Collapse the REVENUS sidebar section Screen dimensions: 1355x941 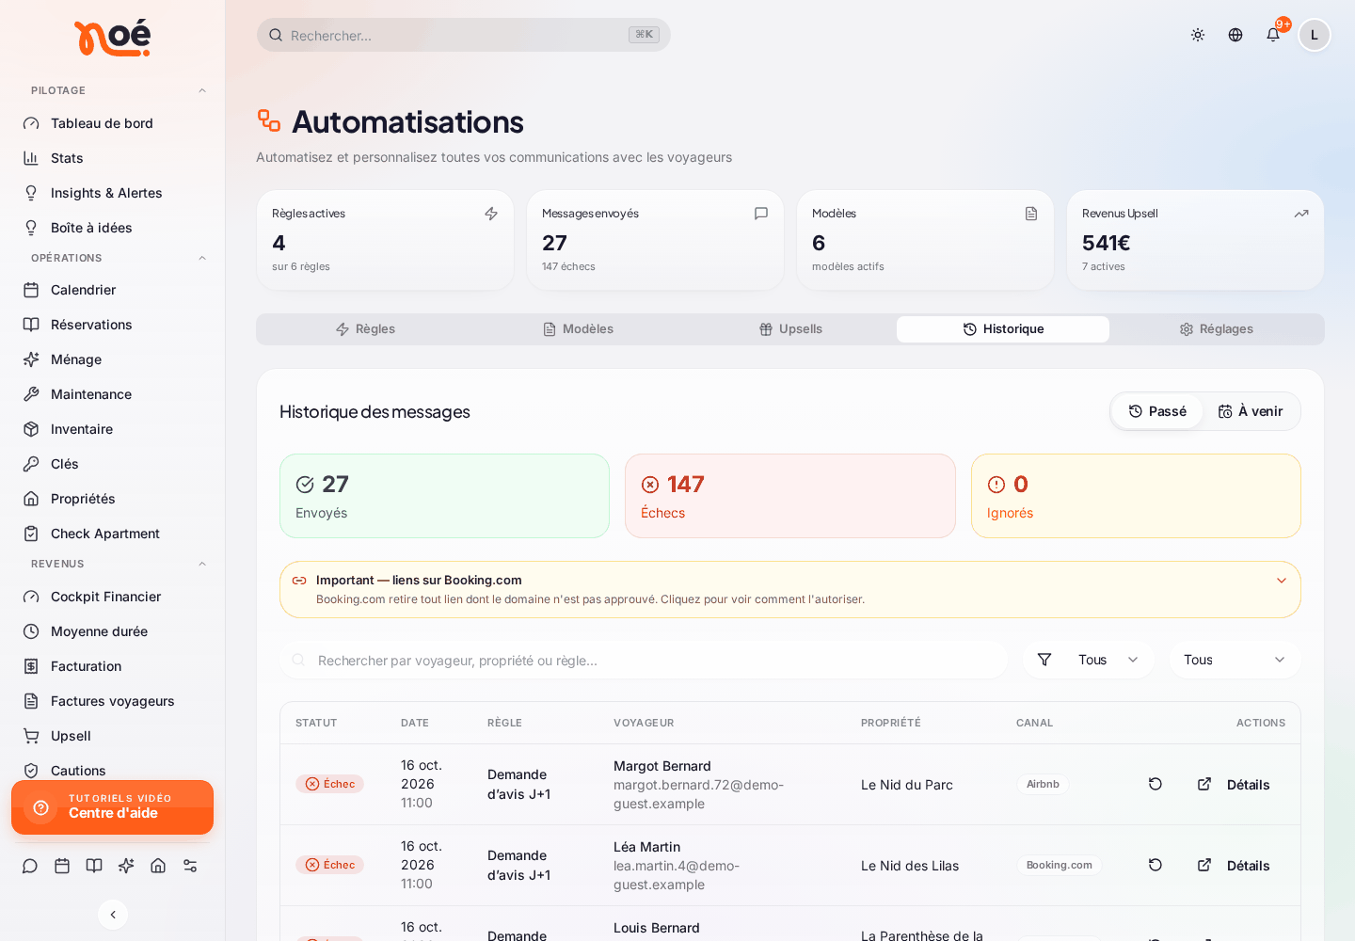[x=202, y=564]
